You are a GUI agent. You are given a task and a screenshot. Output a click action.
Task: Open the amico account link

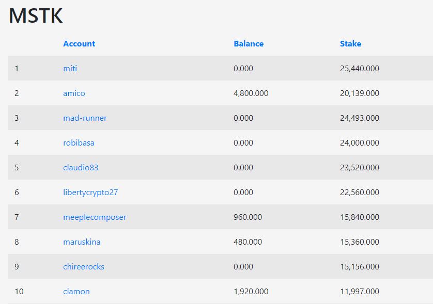coord(74,93)
